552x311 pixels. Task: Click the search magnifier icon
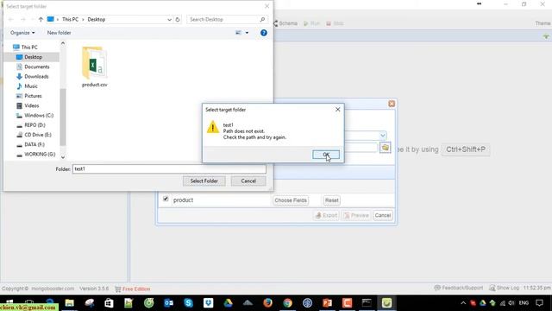[262, 19]
